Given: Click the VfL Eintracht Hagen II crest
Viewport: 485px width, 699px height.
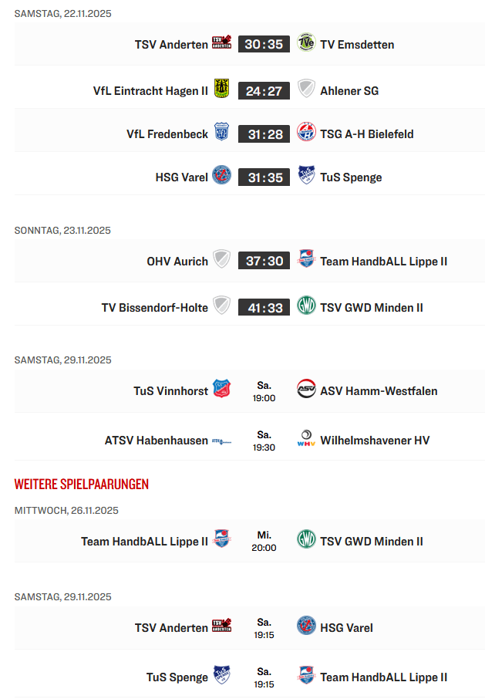Looking at the screenshot, I should click(222, 90).
